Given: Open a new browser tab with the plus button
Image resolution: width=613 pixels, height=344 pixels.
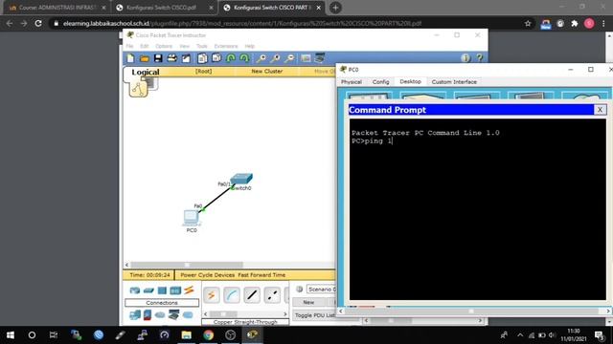Looking at the screenshot, I should 335,8.
